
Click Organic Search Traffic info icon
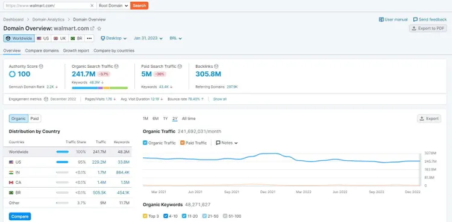116,66
